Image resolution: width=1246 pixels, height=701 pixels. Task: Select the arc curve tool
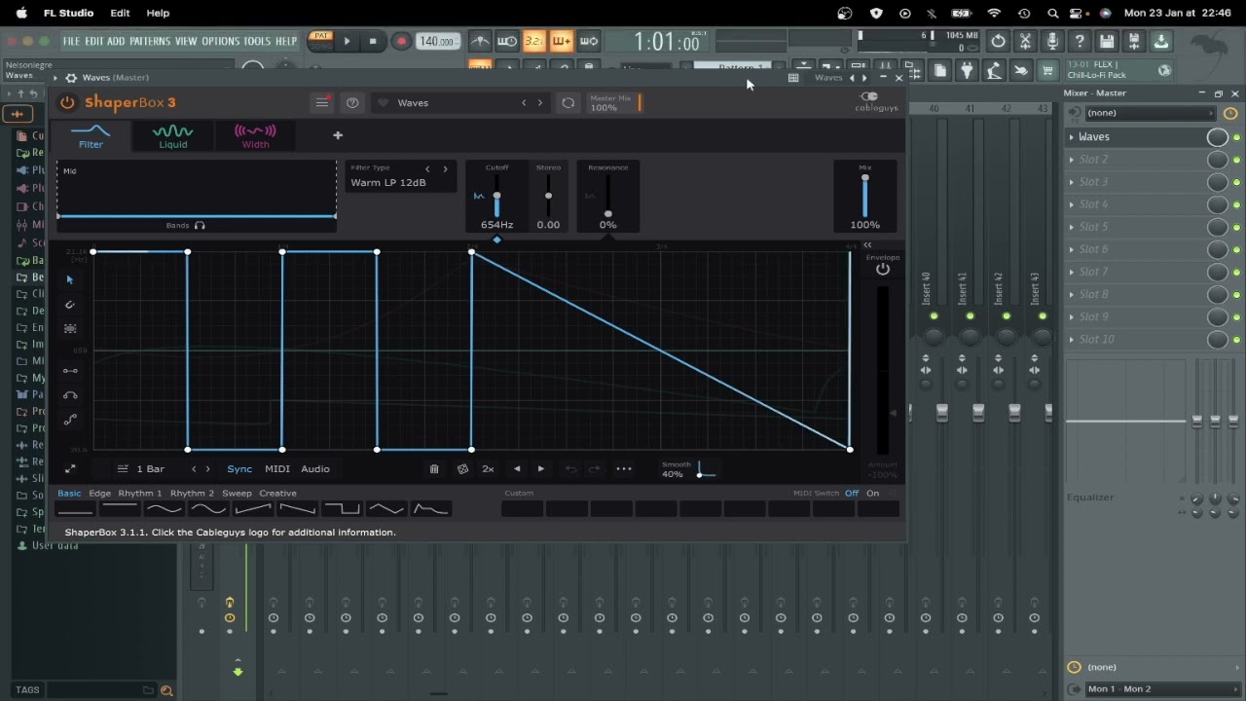[70, 395]
